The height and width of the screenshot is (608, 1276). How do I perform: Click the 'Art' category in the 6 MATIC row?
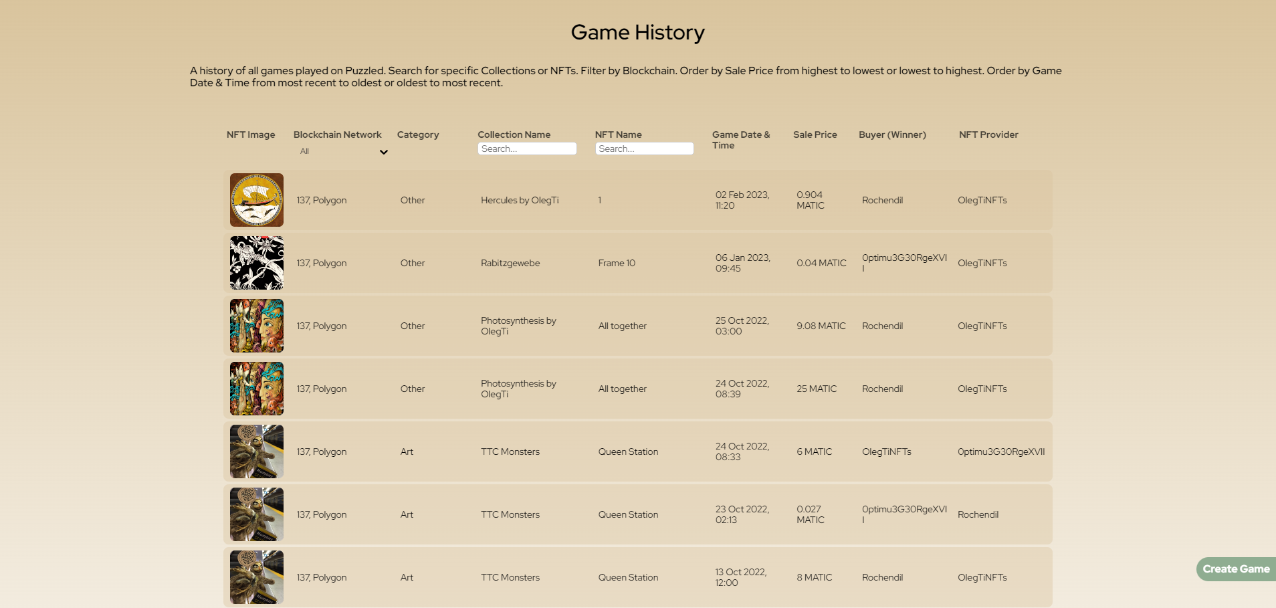click(x=407, y=451)
